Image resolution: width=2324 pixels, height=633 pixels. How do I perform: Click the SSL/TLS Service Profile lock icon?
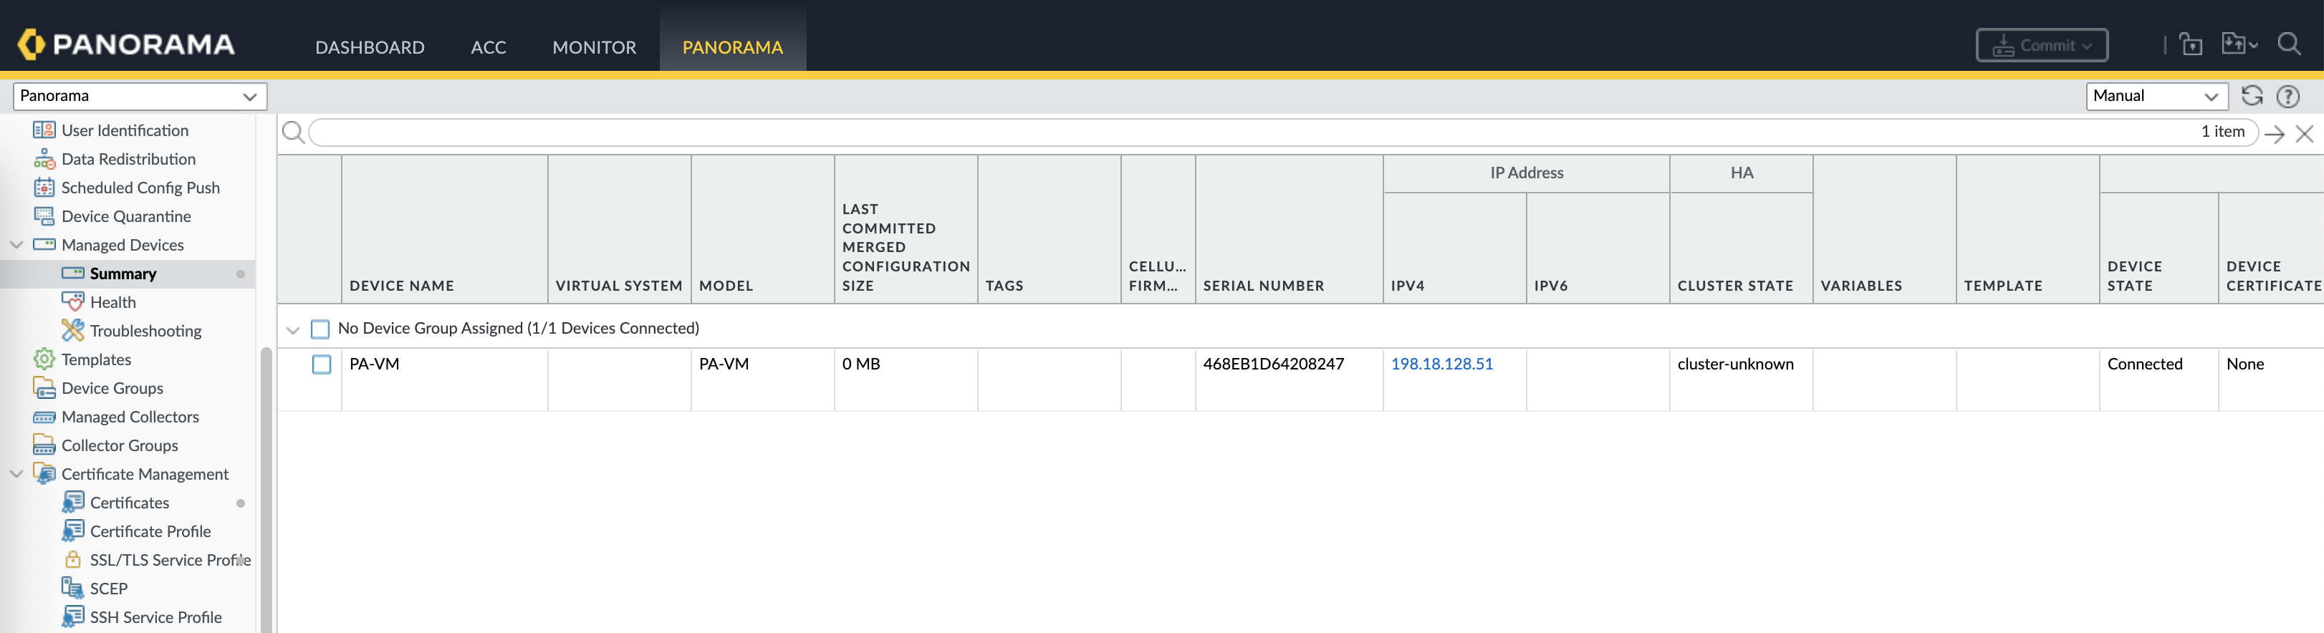tap(72, 559)
